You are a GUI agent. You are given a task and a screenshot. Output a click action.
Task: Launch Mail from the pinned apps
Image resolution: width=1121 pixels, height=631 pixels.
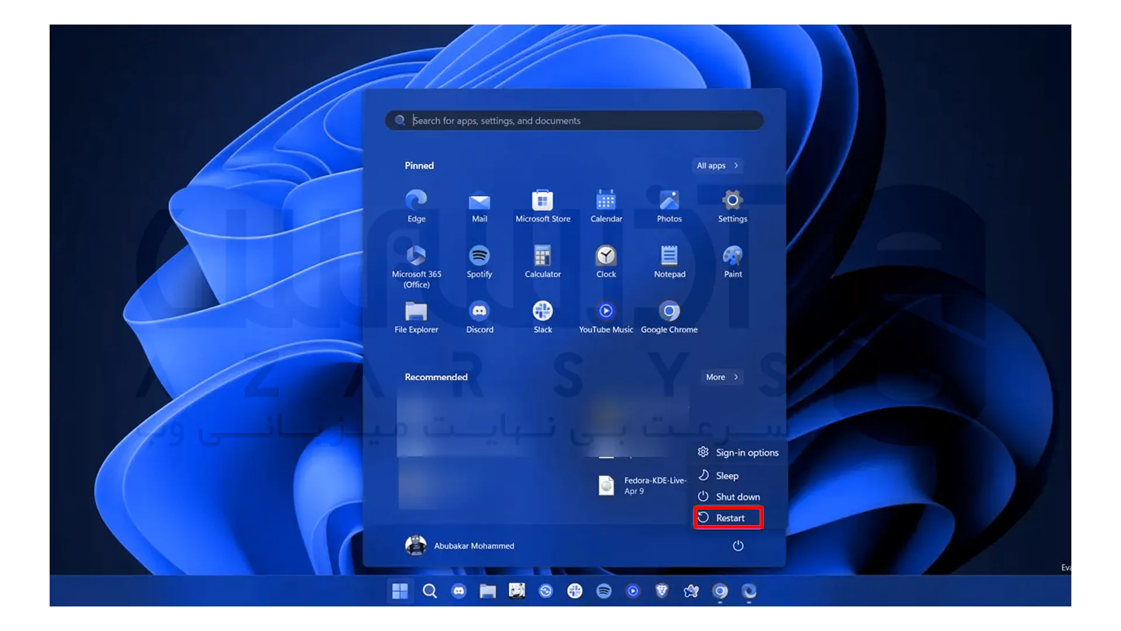[x=479, y=206]
